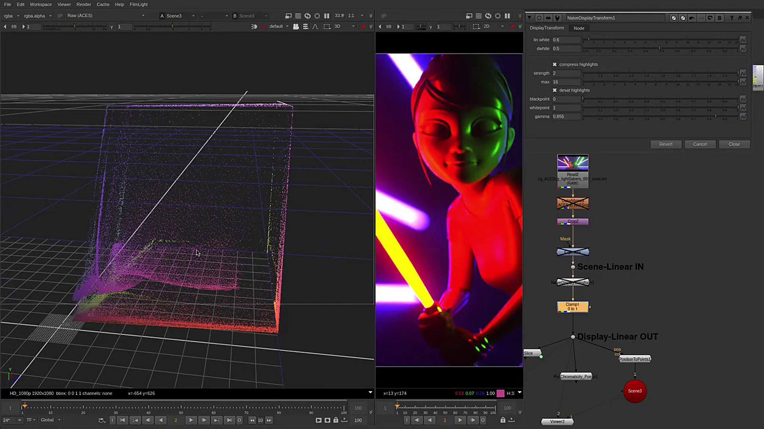
Task: Toggle the left timeline lock icon
Action: [336, 420]
